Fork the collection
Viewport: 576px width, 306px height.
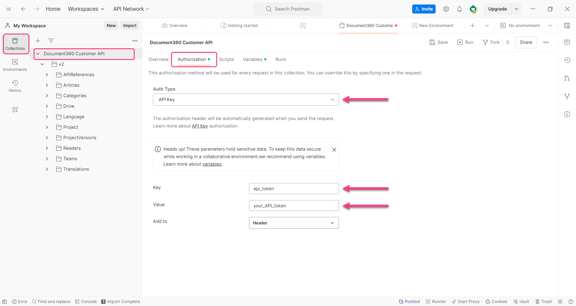[x=491, y=42]
